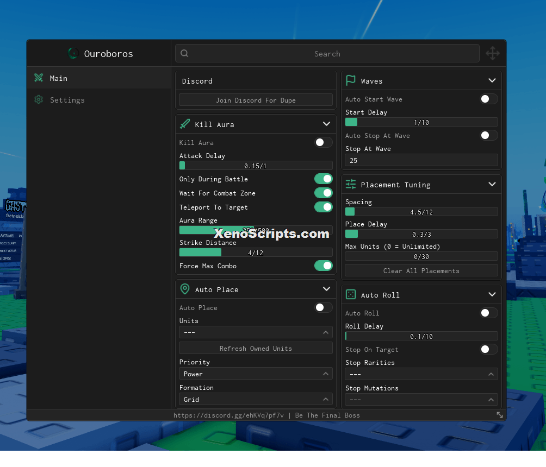Turn on Auto Stop At Wave
The height and width of the screenshot is (467, 546).
488,135
